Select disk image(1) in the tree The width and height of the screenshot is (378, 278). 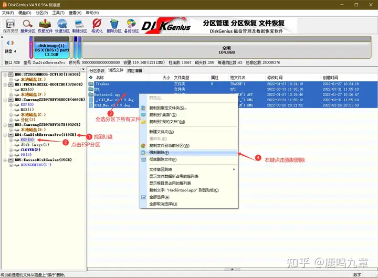click(x=35, y=145)
